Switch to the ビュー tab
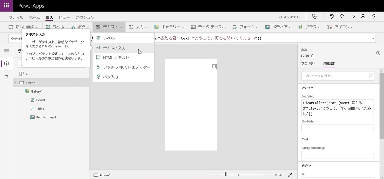The image size is (384, 179). click(x=64, y=18)
